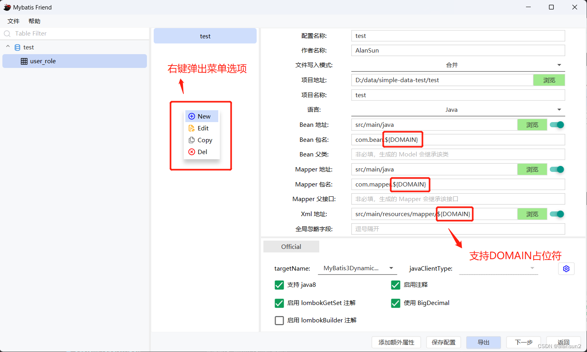Click the Bean 地址 path field
This screenshot has height=352, width=587.
click(434, 125)
